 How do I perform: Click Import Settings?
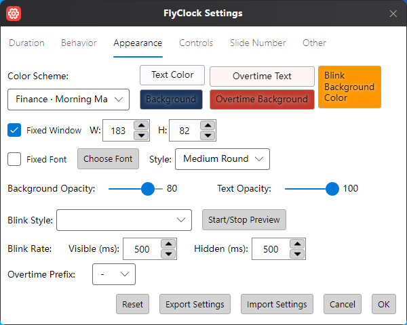[277, 304]
